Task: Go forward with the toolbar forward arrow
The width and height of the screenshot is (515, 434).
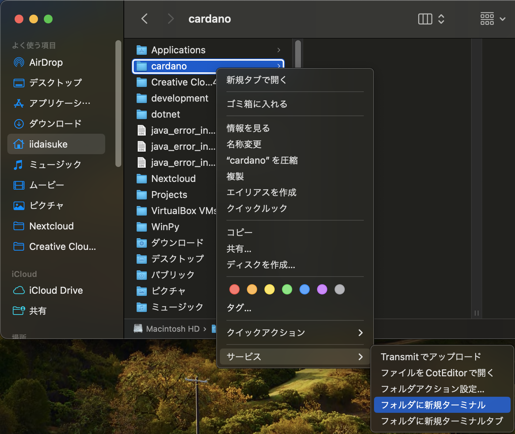Action: click(x=171, y=19)
